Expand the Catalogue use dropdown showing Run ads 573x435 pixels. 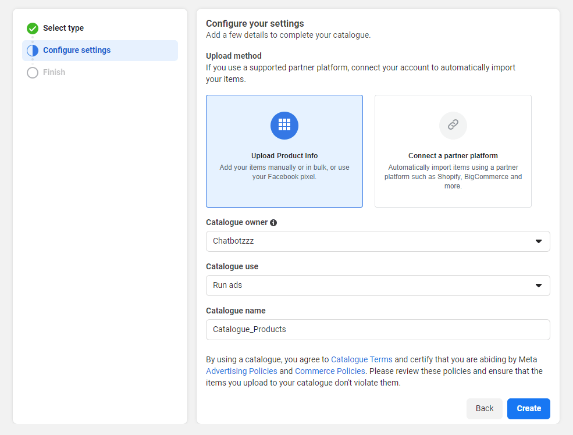tap(372, 286)
